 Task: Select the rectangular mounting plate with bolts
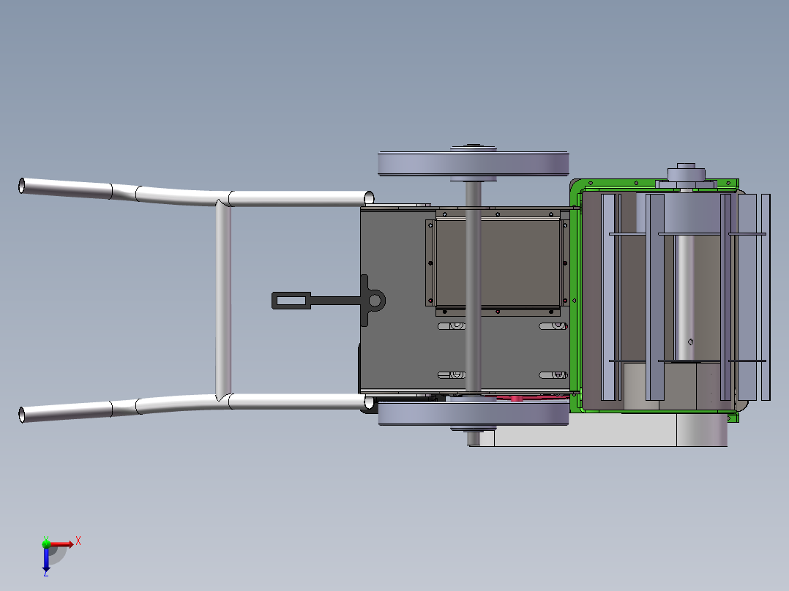[x=498, y=263]
